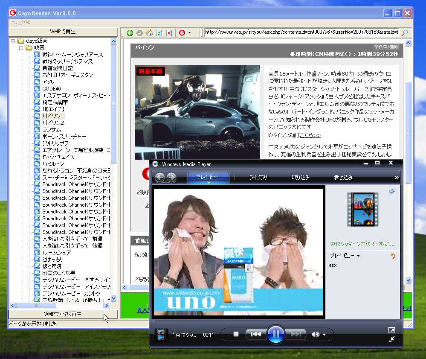Click the page icon beside ハミルトン
The height and width of the screenshot is (359, 426).
37,164
